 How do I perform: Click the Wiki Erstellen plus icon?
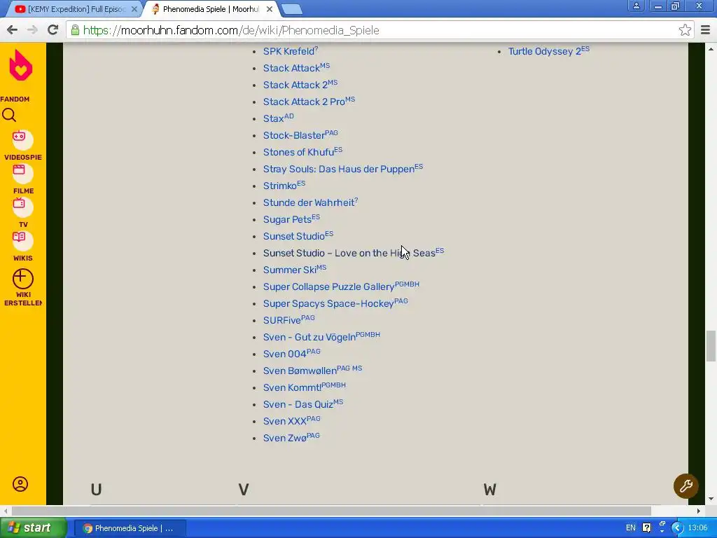coord(23,279)
